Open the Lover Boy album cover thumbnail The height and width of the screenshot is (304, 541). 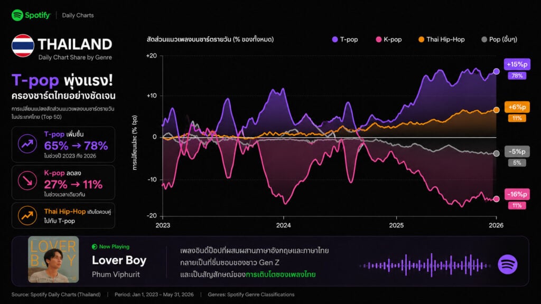tap(53, 260)
